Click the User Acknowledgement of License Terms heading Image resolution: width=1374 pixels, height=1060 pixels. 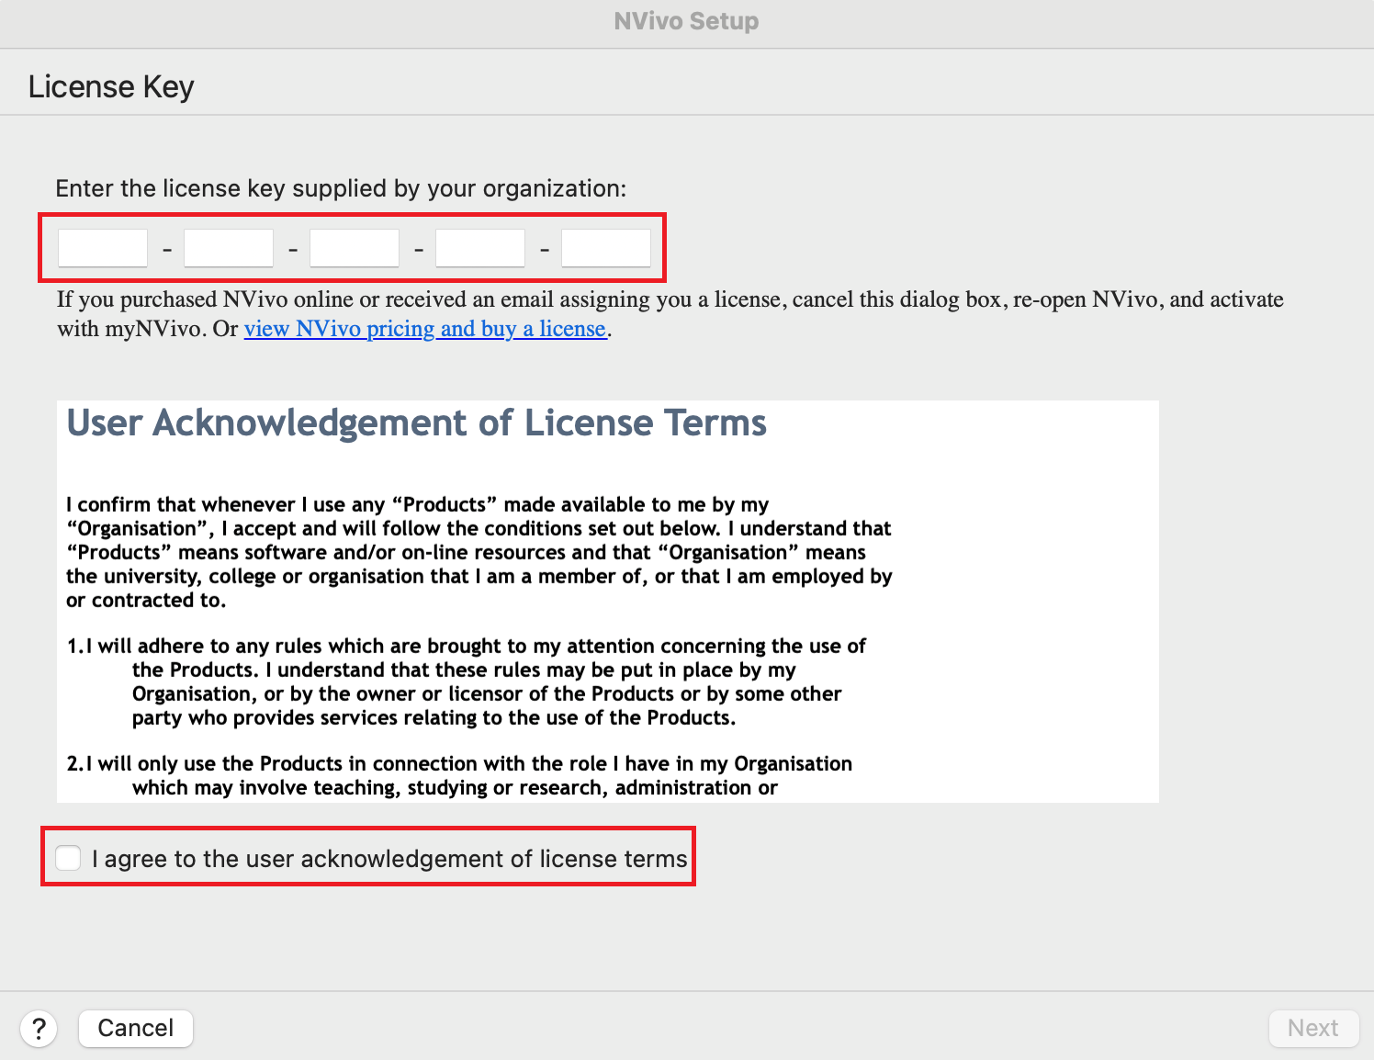[x=415, y=423]
